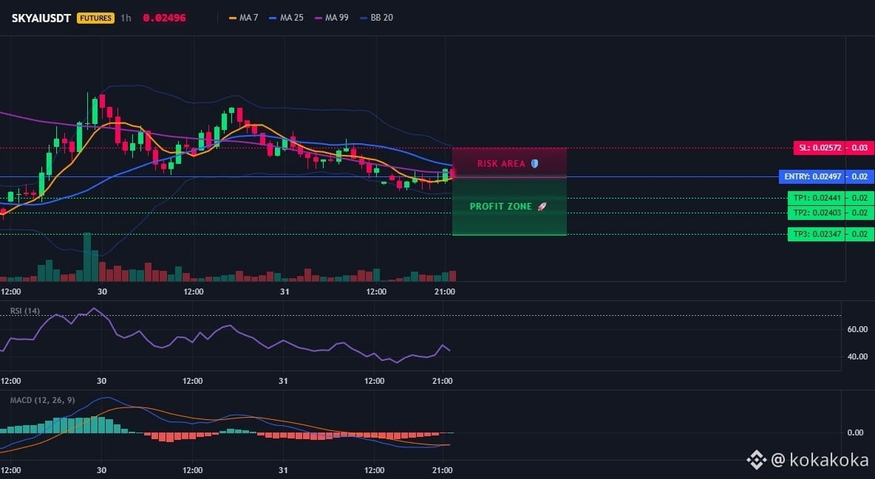875x479 pixels.
Task: Click the SL: 0.02572 price label
Action: [x=819, y=148]
